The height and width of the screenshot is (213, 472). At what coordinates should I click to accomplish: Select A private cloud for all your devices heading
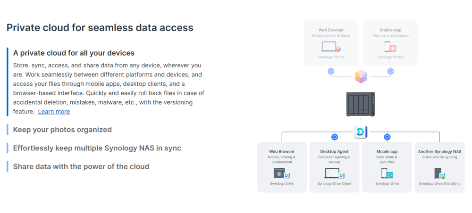[74, 53]
